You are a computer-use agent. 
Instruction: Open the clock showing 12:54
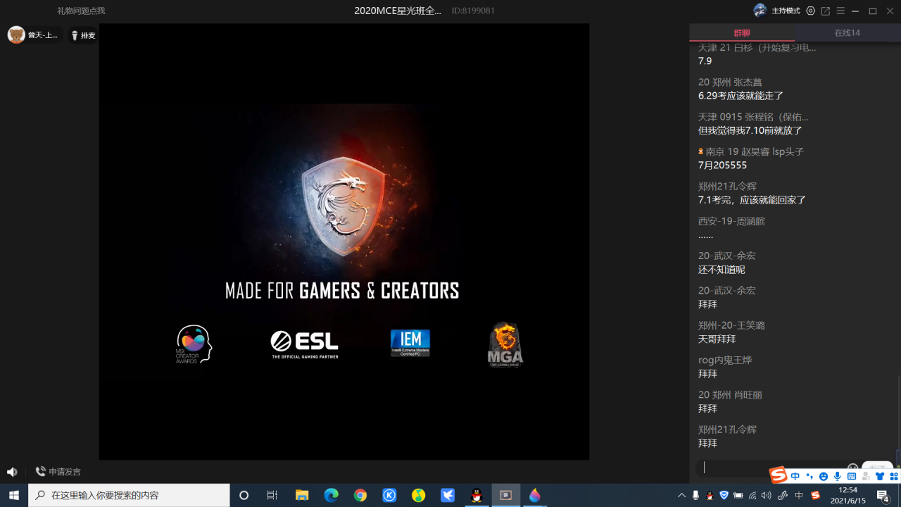(x=848, y=495)
